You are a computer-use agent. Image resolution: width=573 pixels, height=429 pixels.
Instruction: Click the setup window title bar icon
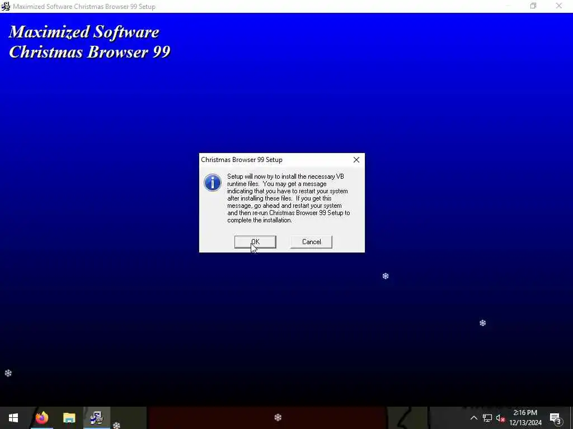tap(6, 6)
